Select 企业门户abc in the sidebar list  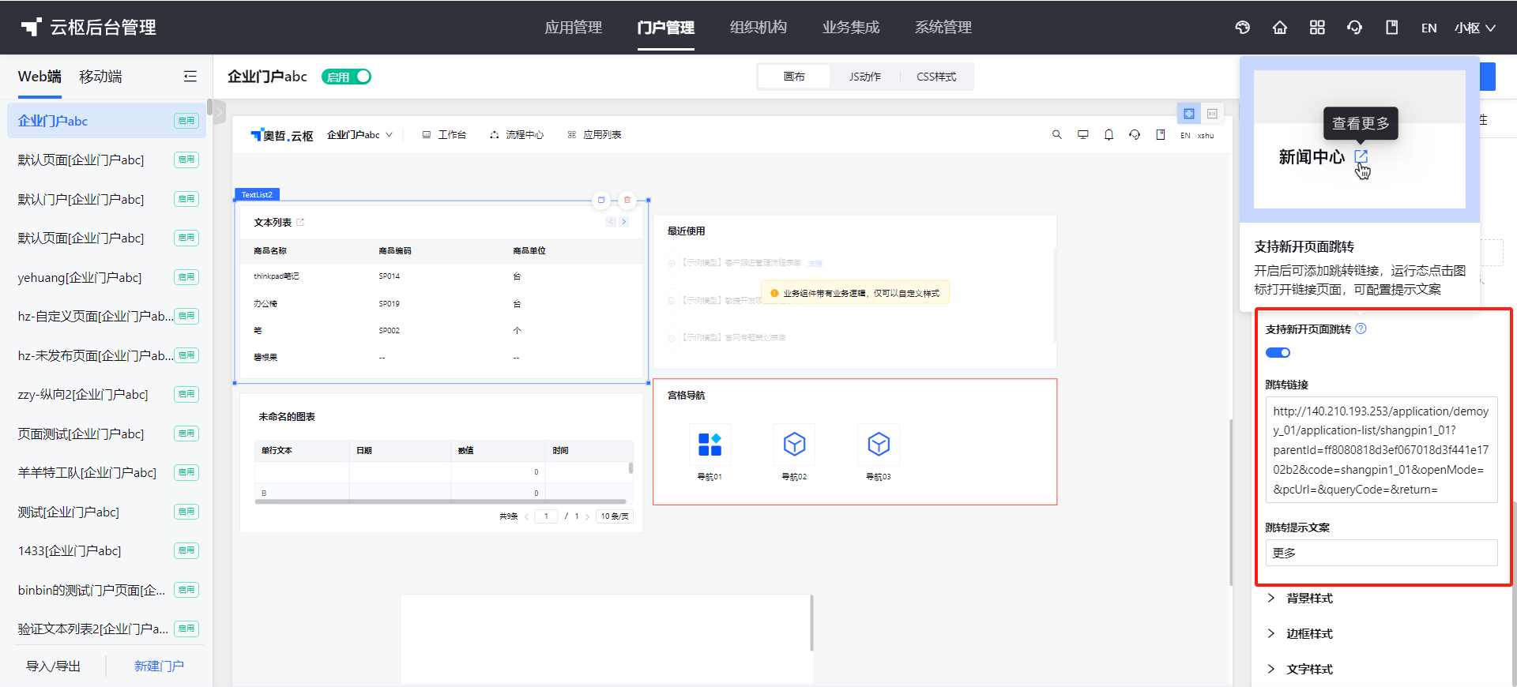tap(107, 121)
